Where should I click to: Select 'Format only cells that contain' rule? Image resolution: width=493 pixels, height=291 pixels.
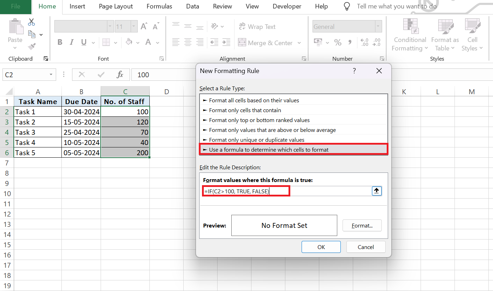[x=293, y=110]
